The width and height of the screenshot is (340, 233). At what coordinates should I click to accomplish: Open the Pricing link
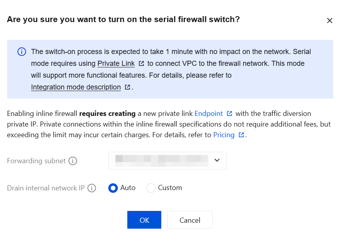pyautogui.click(x=224, y=135)
